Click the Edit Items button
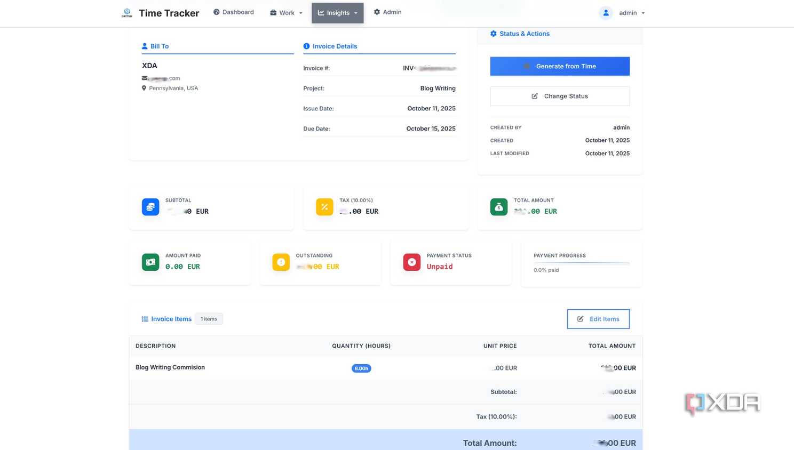The image size is (794, 450). pyautogui.click(x=598, y=319)
